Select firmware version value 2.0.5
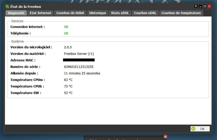 tap(68, 47)
